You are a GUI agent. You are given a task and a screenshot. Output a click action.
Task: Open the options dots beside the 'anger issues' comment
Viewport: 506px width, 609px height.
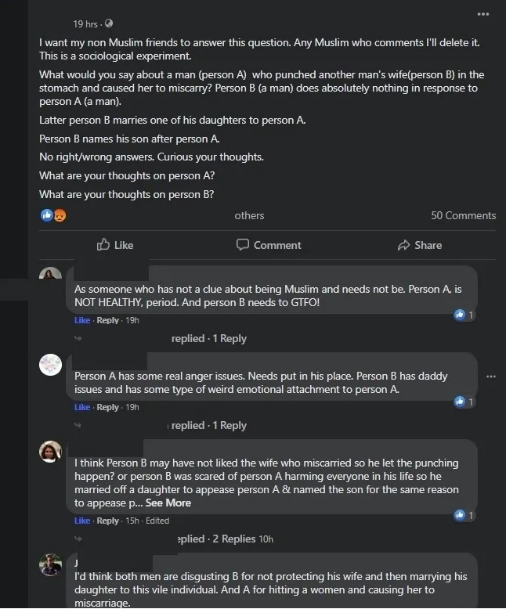[x=491, y=377]
